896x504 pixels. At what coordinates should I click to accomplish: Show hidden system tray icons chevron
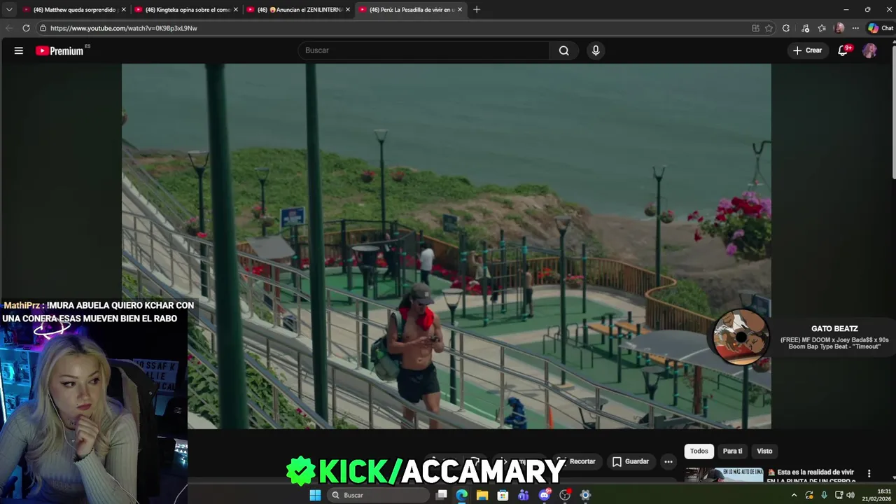tap(794, 495)
